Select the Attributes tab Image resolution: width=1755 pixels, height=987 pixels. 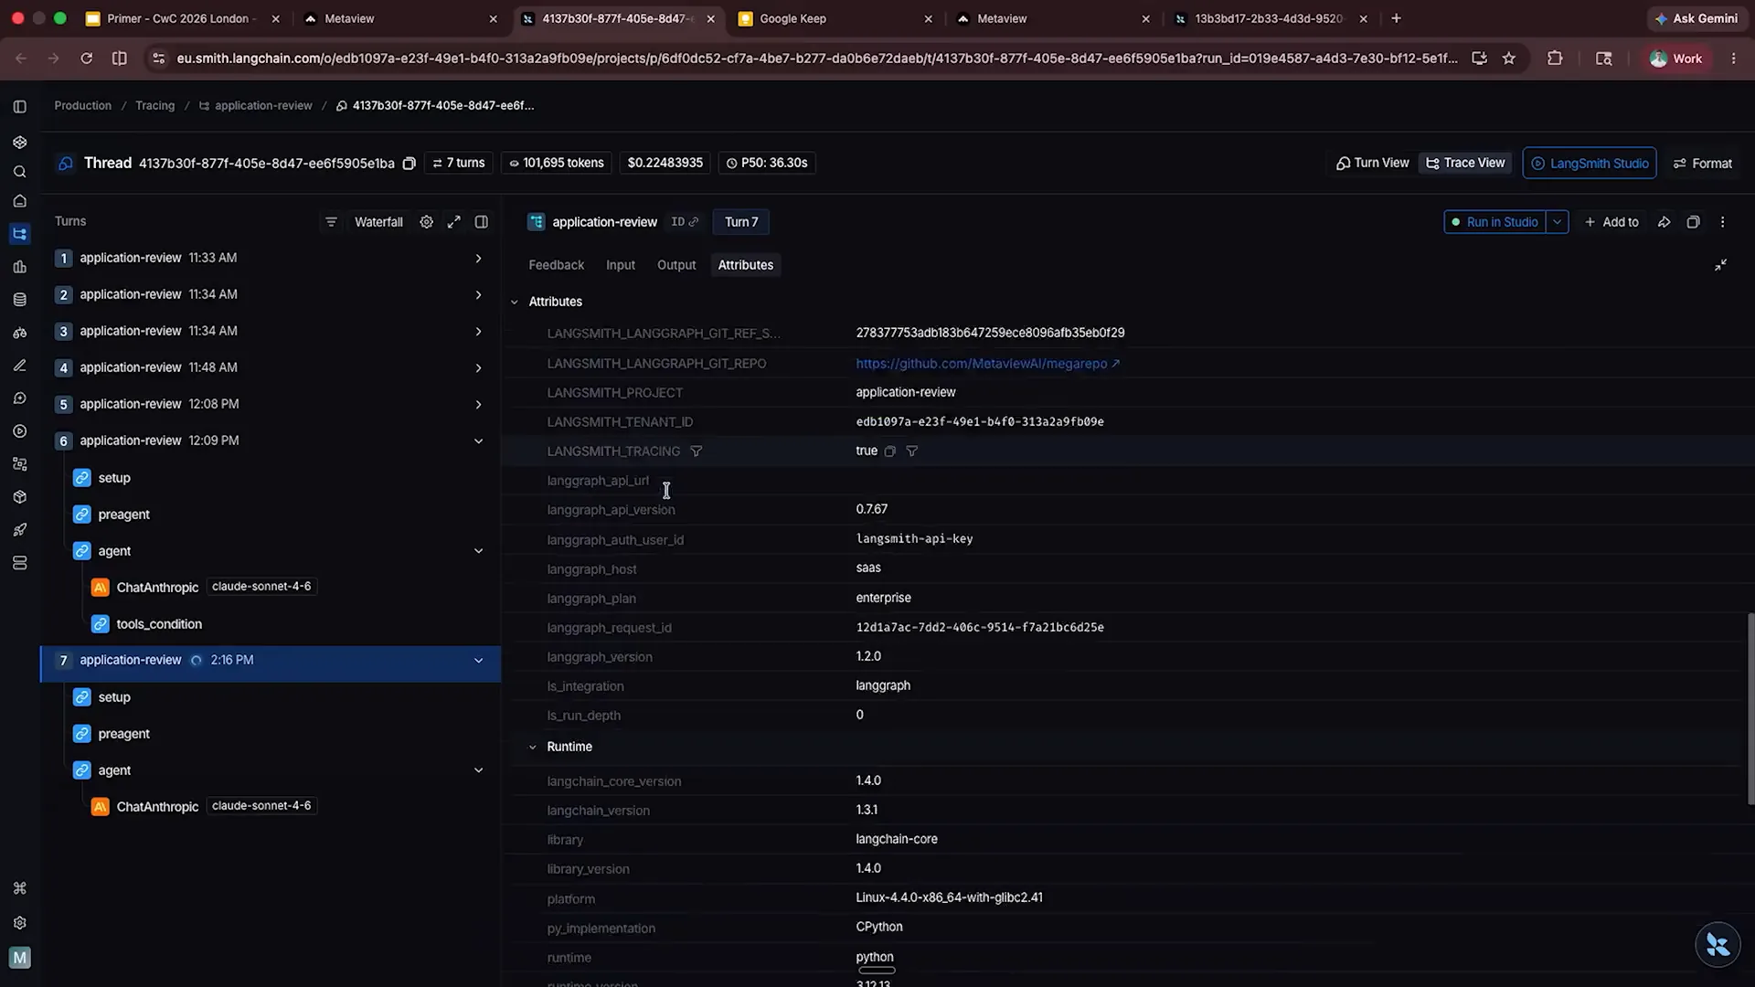[746, 265]
